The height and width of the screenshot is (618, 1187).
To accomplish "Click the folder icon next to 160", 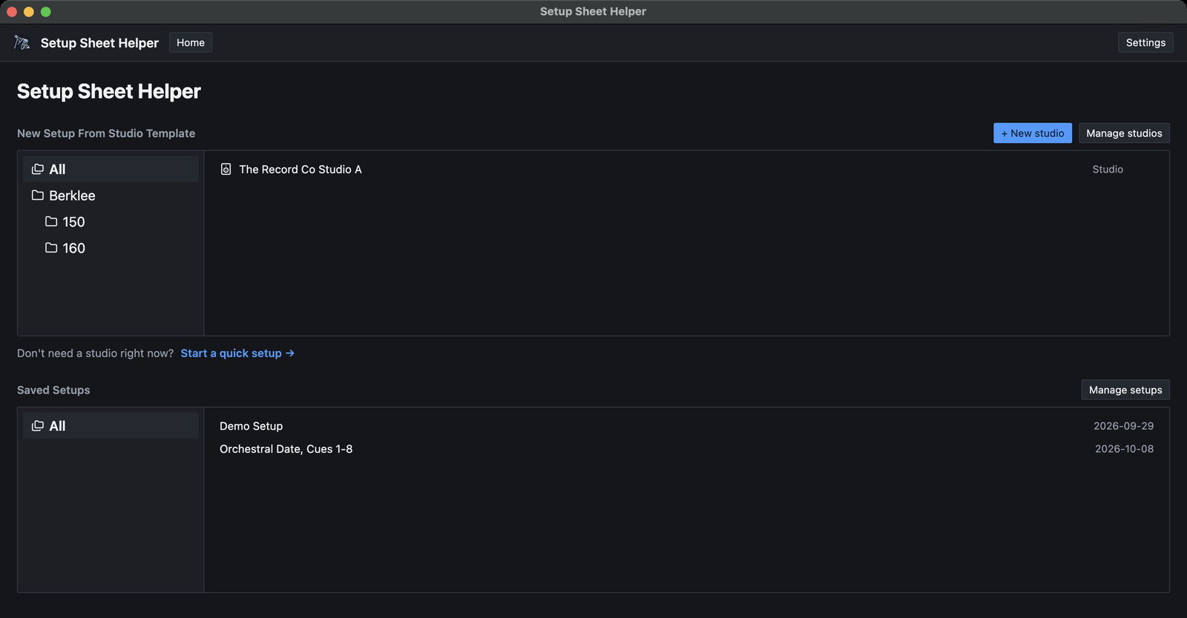I will click(51, 248).
